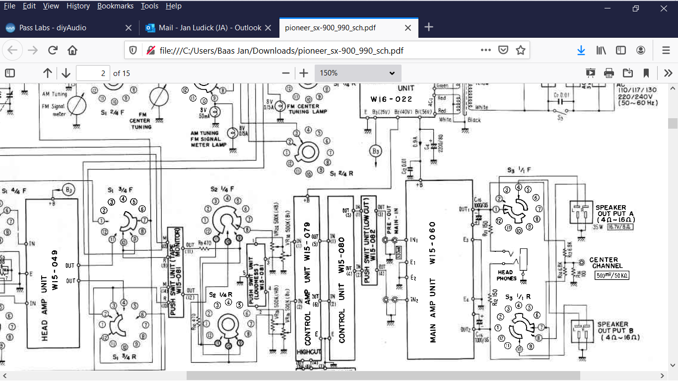Copy current view bookmark link
Image resolution: width=678 pixels, height=381 pixels.
(646, 73)
